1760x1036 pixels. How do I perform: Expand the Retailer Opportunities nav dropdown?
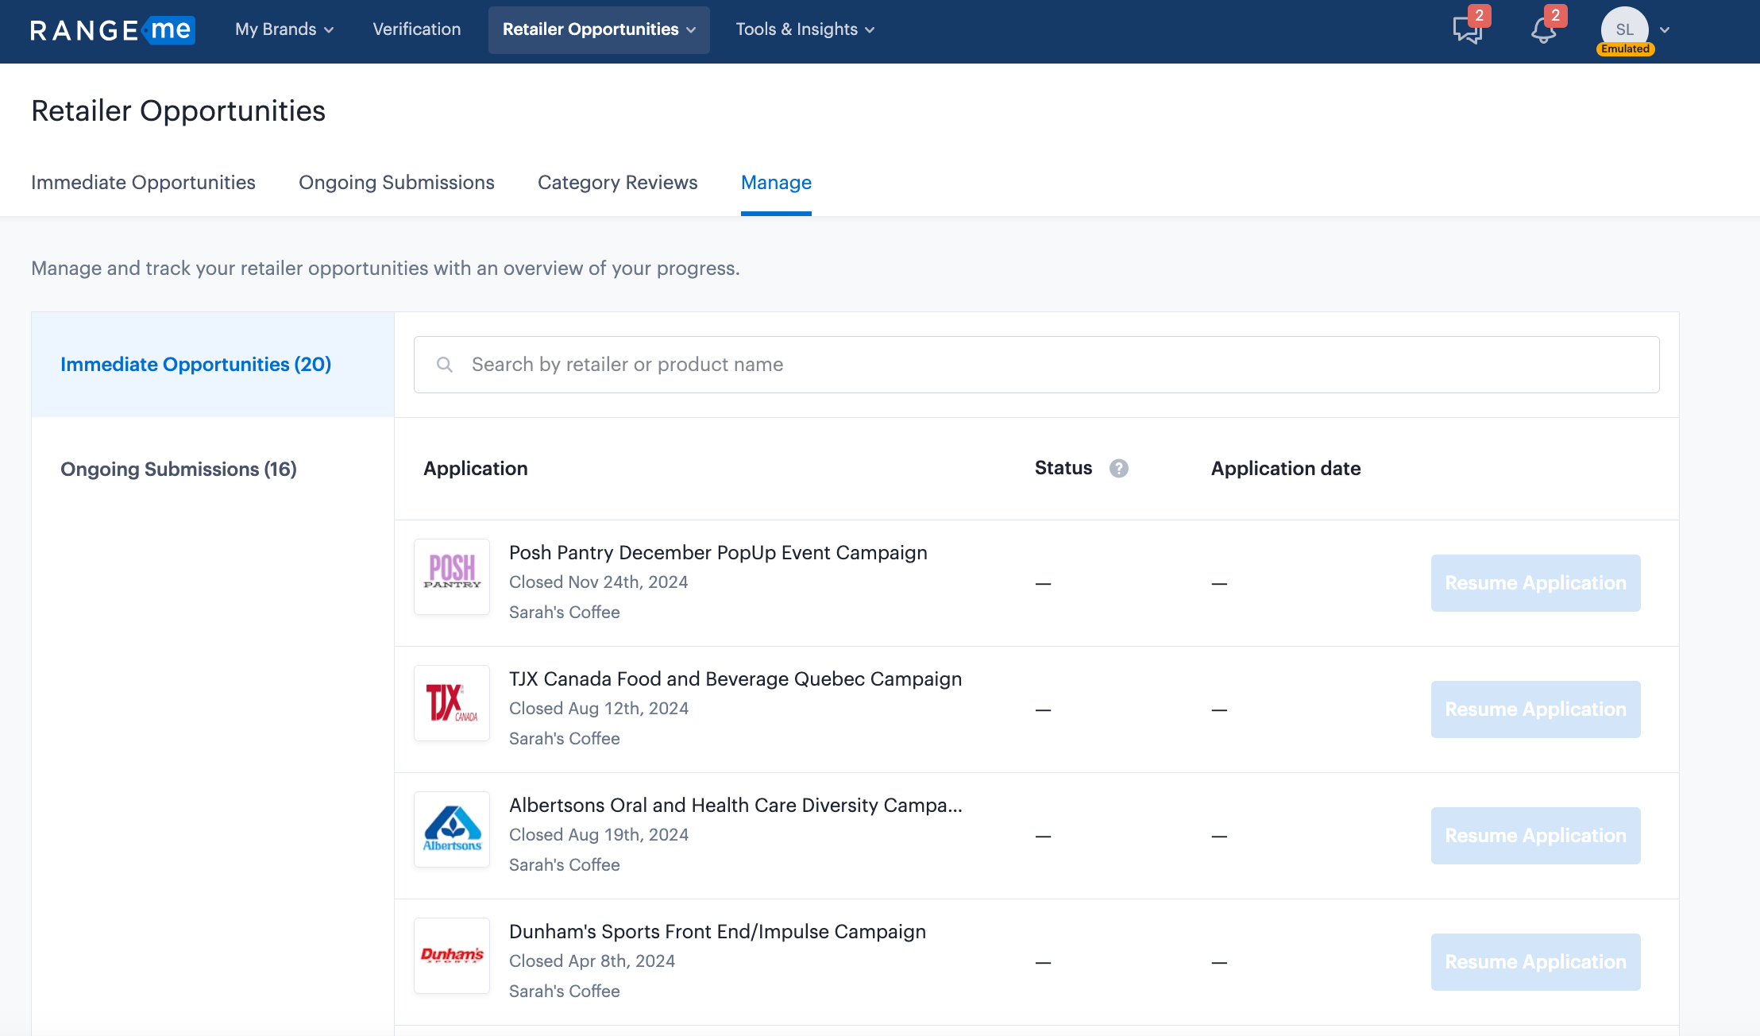[x=599, y=29]
